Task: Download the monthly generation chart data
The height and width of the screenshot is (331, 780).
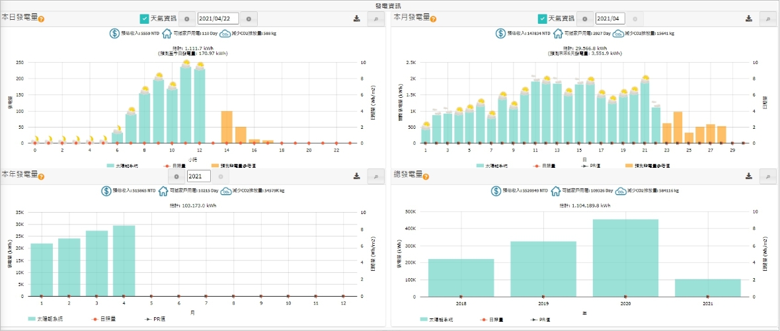Action: (749, 19)
